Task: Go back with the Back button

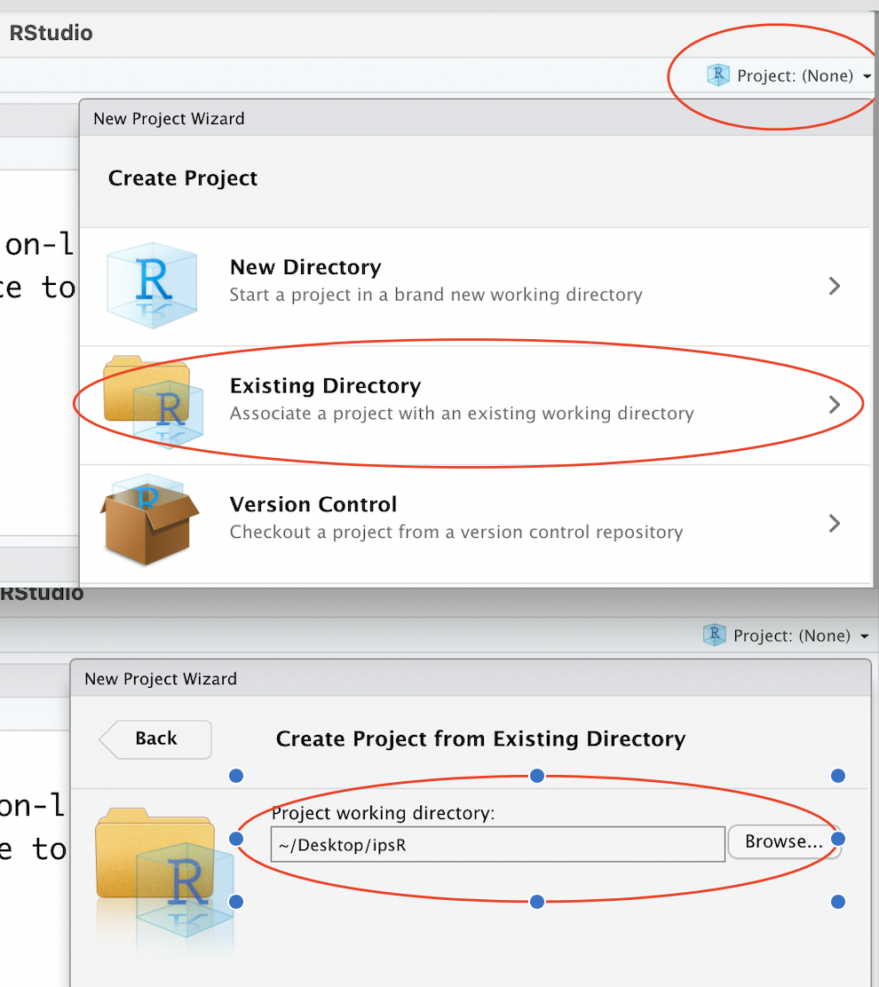Action: (155, 738)
